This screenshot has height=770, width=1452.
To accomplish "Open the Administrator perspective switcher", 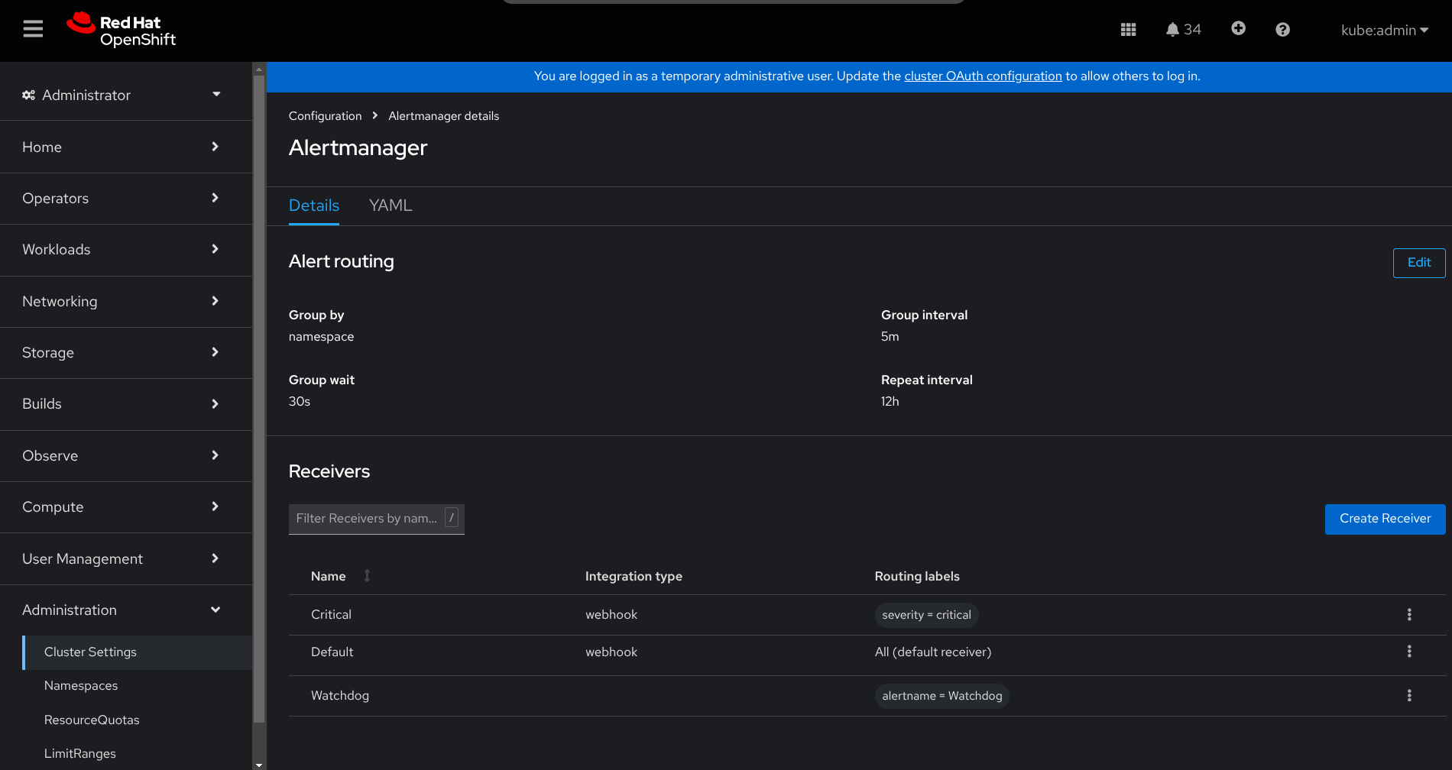I will (122, 95).
